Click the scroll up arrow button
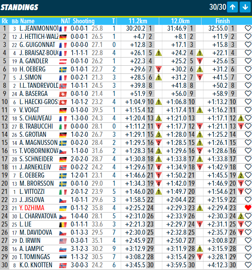Screen dimensions: 252x272 click(233, 7)
